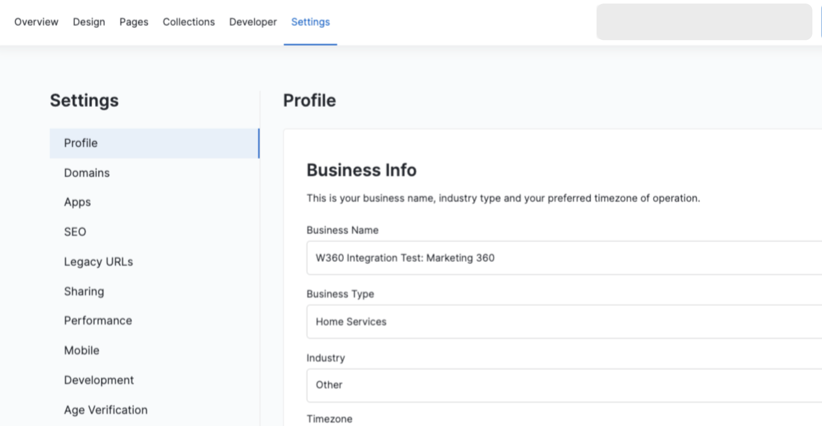Open Age Verification settings
822x426 pixels.
106,410
